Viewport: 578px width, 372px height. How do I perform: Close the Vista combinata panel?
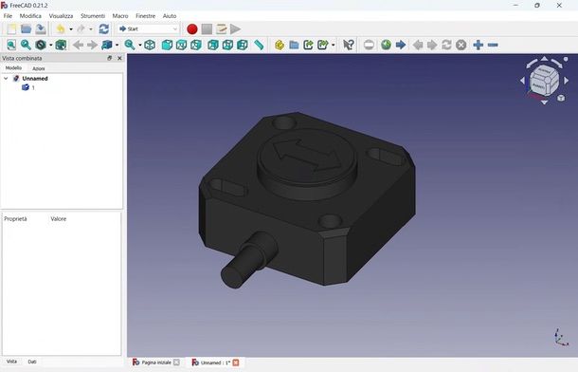coord(119,58)
